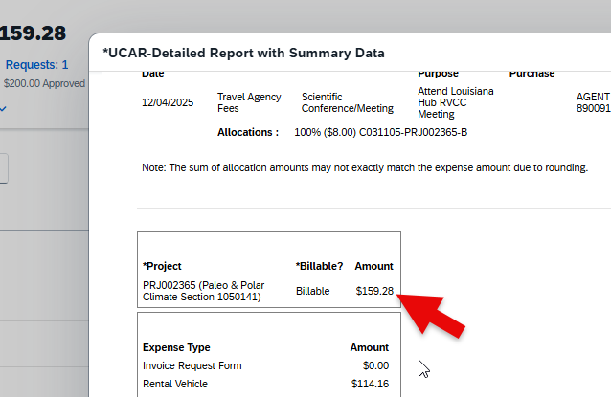Click the Allocations label
611x397 pixels.
pos(248,132)
